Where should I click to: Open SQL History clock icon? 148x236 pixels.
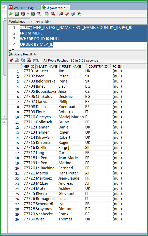click(73, 14)
